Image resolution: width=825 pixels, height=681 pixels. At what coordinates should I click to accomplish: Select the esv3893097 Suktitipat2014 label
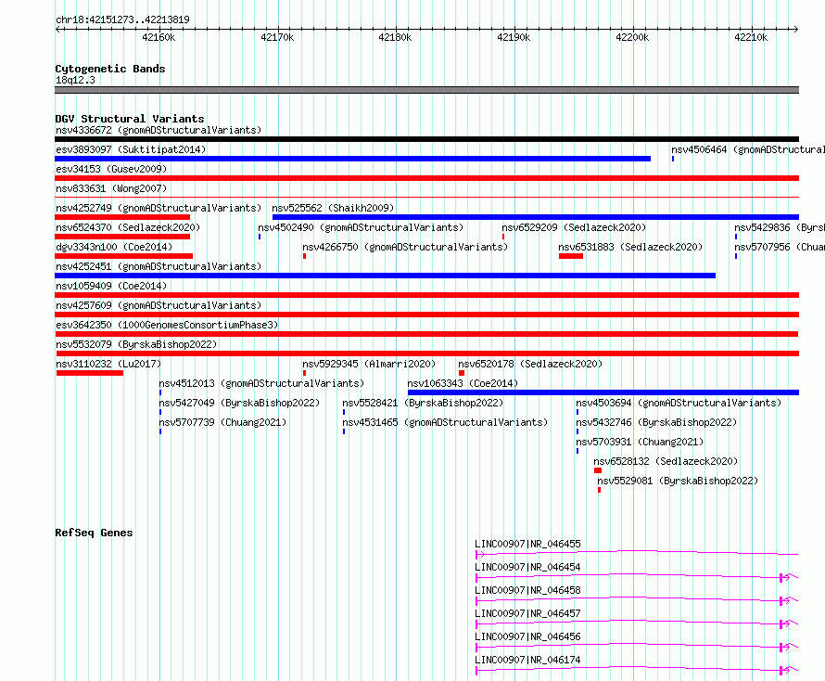(131, 149)
